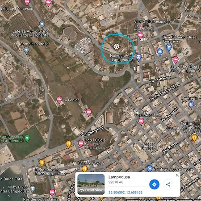
Task: Open the Street View thumbnail
Action: [x=91, y=184]
